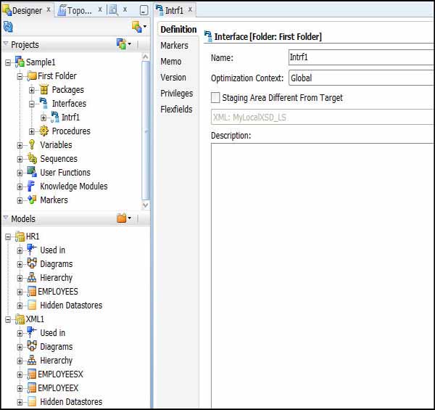Click the Intrf1 interface icon in tree
435x410 pixels.
pos(54,117)
